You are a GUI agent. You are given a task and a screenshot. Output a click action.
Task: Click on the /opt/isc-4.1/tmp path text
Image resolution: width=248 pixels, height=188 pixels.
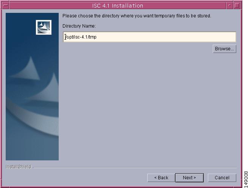(81, 37)
